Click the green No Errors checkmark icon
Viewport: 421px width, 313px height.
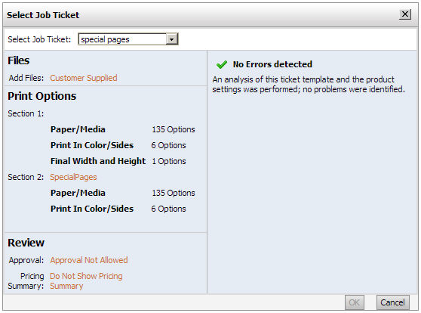[x=222, y=64]
